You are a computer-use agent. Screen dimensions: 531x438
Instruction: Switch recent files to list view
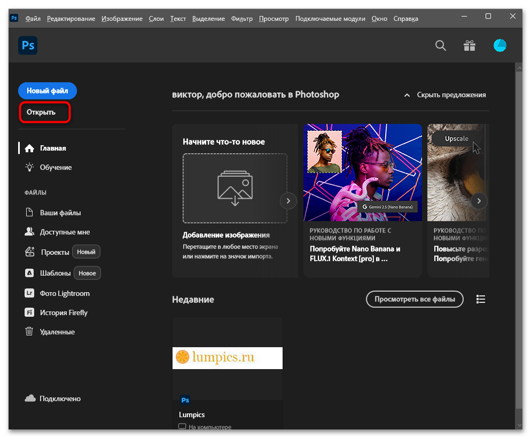click(x=480, y=299)
